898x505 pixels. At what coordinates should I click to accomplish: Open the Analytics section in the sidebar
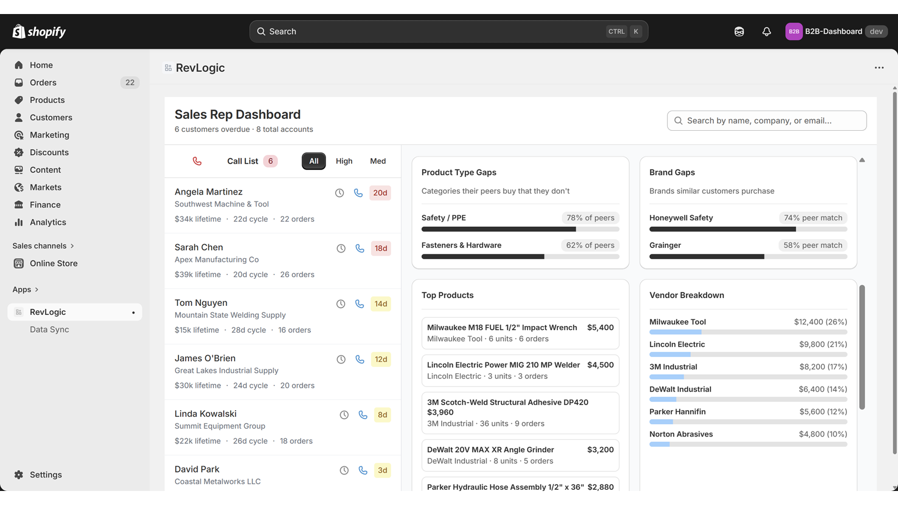click(x=48, y=222)
